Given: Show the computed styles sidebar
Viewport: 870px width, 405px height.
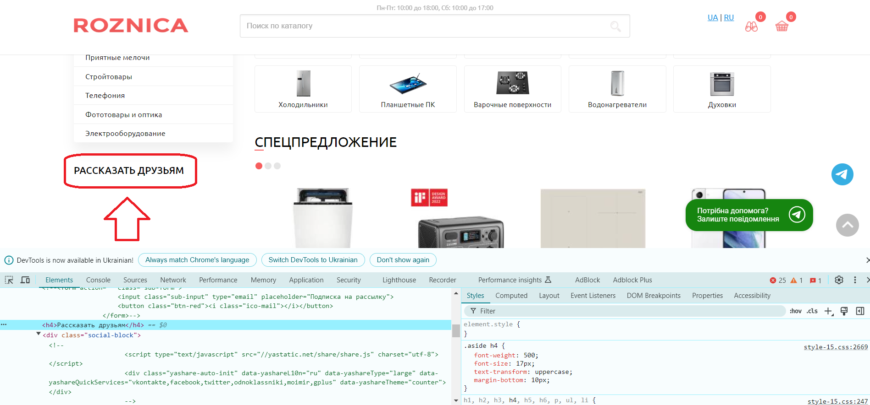Looking at the screenshot, I should click(860, 311).
